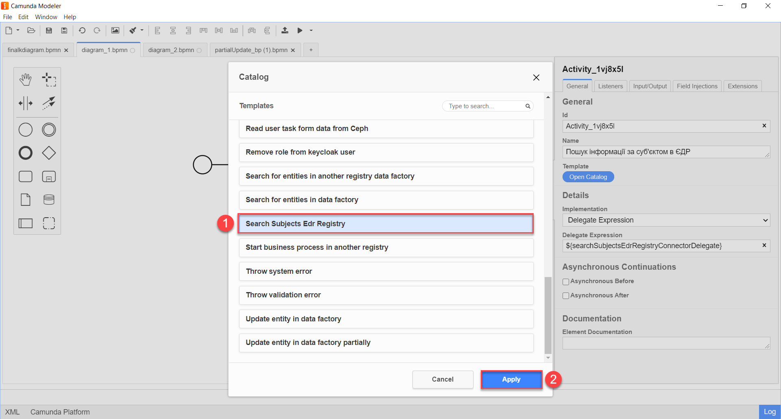Screen dimensions: 781x419
Task: Open the File menu
Action: (x=7, y=17)
